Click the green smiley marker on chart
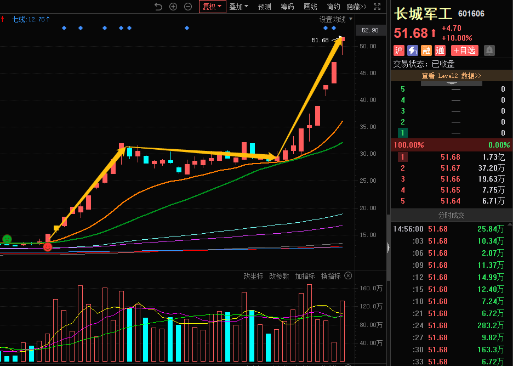The height and width of the screenshot is (366, 513). point(7,239)
